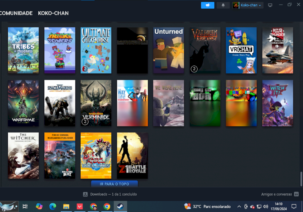The width and height of the screenshot is (303, 212).
Task: Click the blue announcements megaphone button
Action: click(x=208, y=5)
